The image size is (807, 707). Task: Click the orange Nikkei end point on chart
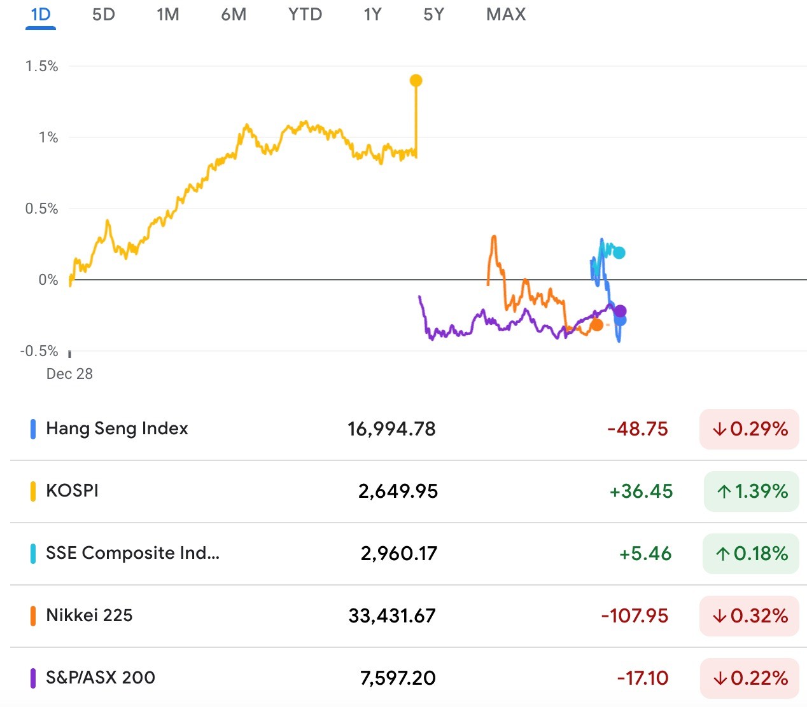pyautogui.click(x=596, y=325)
